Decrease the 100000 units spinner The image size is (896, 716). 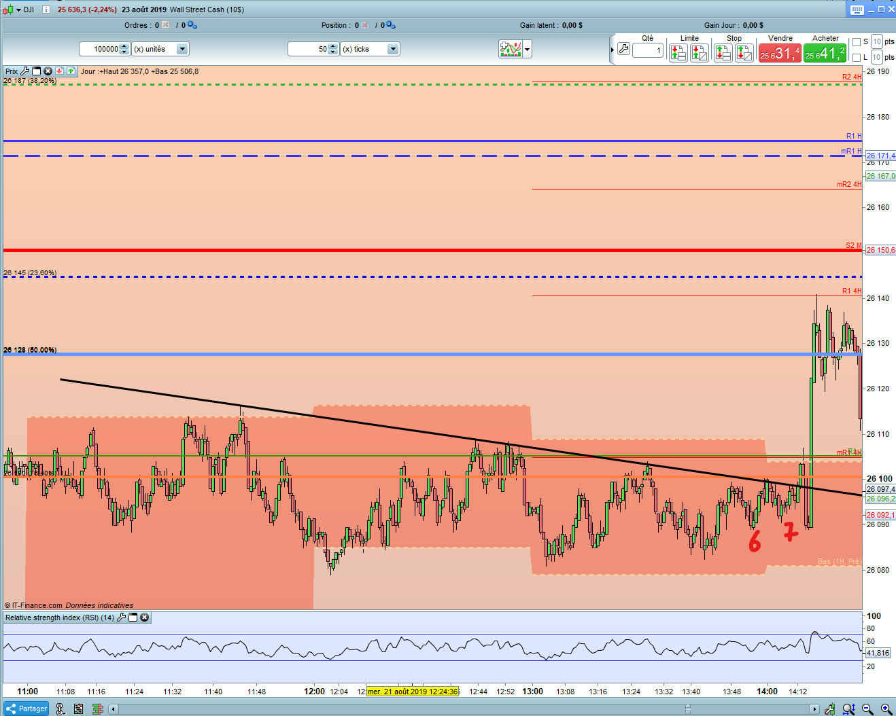[x=124, y=52]
